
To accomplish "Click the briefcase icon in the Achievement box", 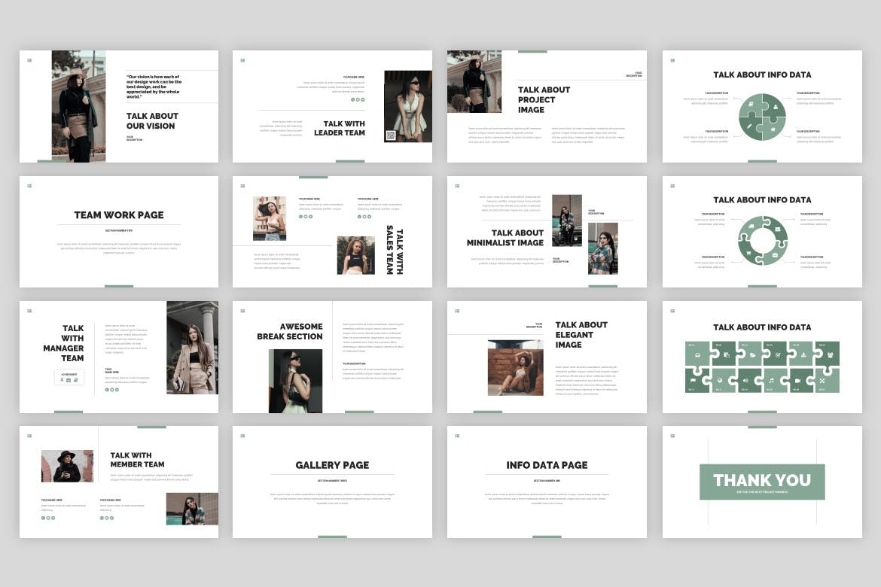I will (x=69, y=380).
